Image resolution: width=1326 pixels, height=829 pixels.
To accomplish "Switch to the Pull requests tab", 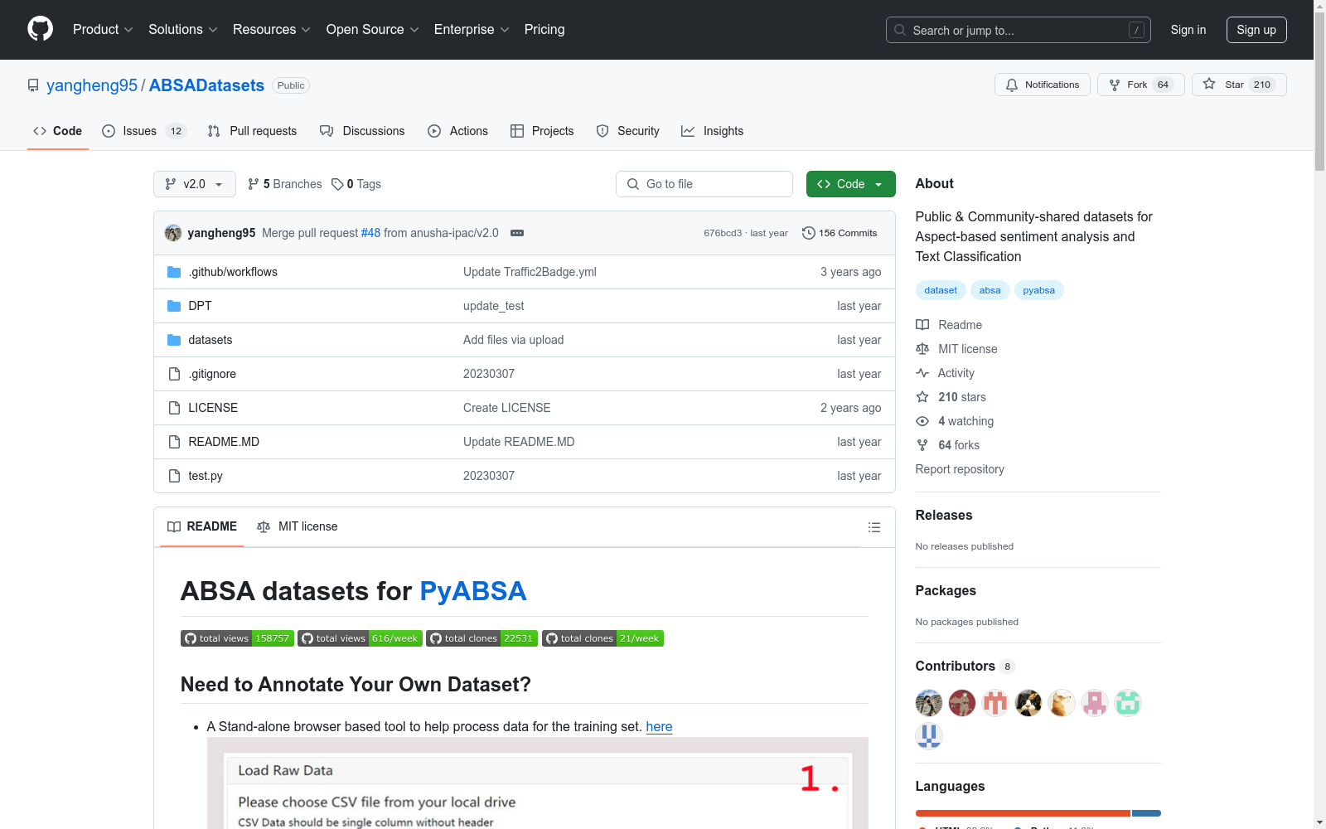I will point(252,131).
